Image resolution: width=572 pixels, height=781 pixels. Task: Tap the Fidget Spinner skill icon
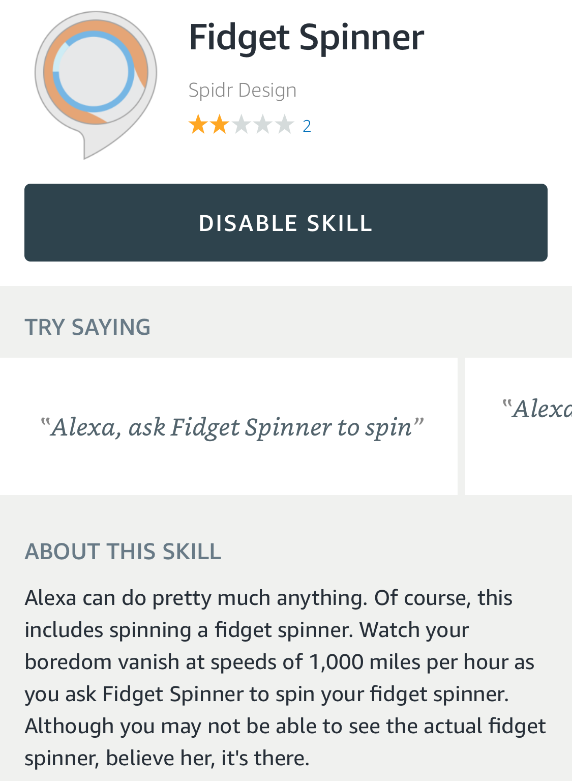tap(96, 85)
